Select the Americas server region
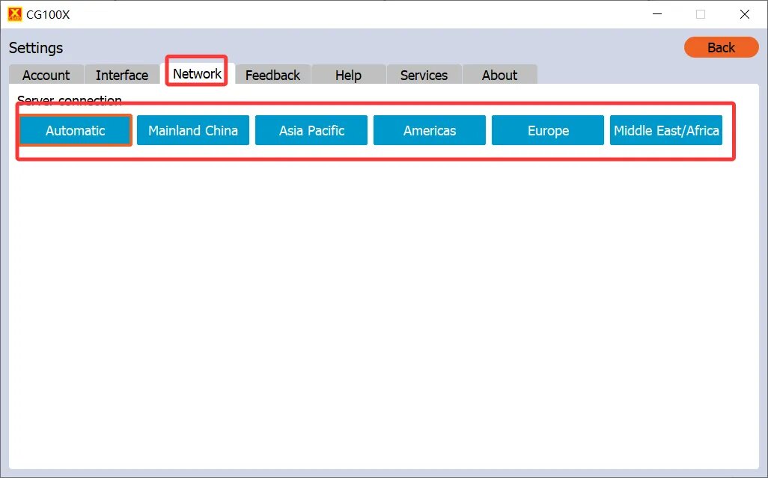The image size is (768, 478). pos(430,130)
